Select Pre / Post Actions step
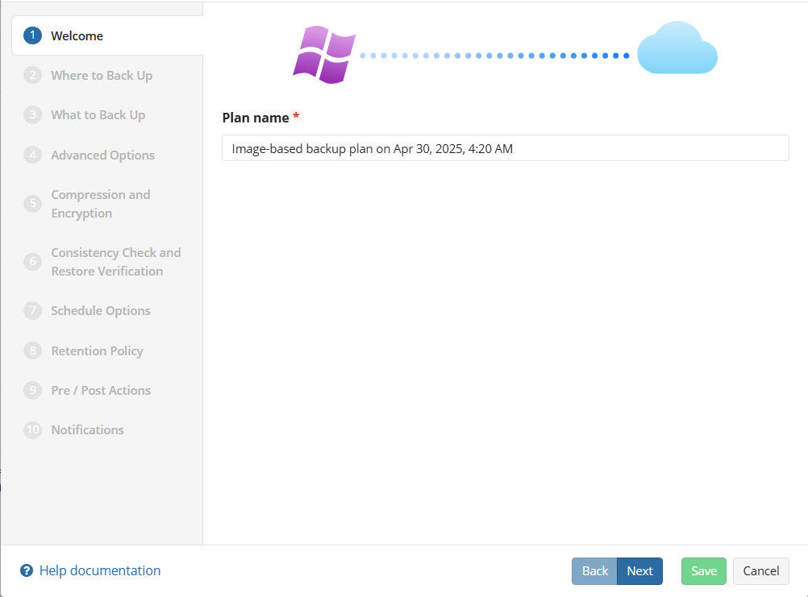 coord(101,391)
